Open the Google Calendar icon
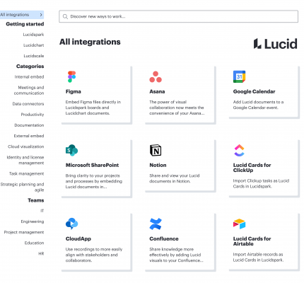The width and height of the screenshot is (304, 283). point(239,76)
